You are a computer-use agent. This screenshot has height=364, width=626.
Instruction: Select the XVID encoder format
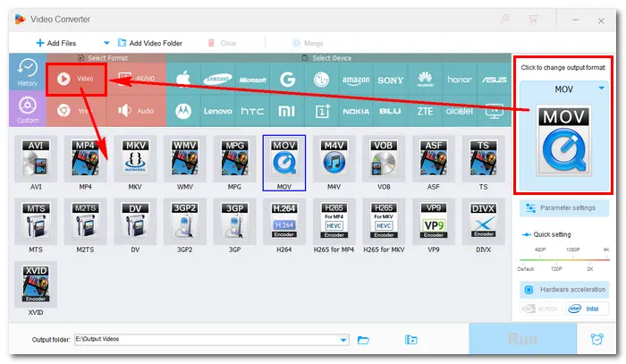[x=36, y=284]
